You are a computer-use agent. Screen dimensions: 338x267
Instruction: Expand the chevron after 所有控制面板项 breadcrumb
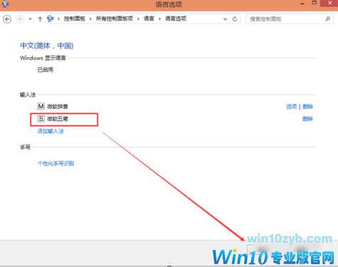click(x=138, y=19)
